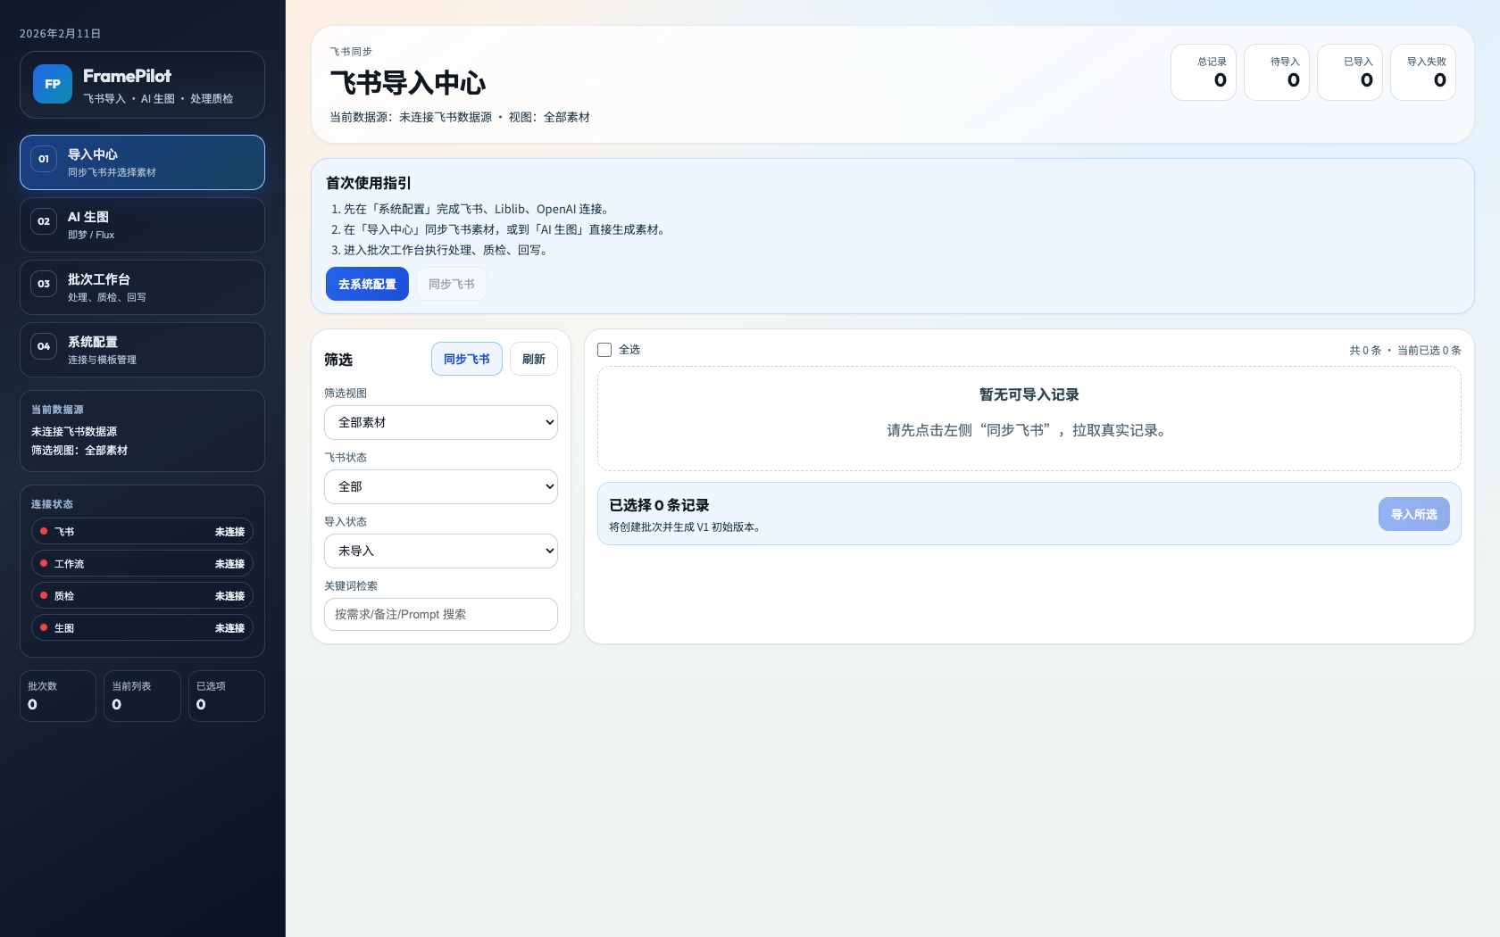1500x937 pixels.
Task: Click the 按需求/备注/Prompt 搜索 input field
Action: [440, 614]
